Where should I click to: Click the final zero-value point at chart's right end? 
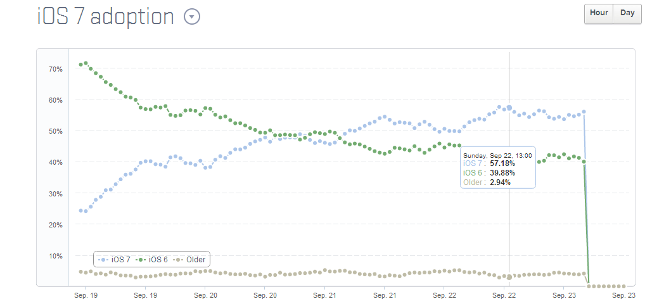(624, 286)
